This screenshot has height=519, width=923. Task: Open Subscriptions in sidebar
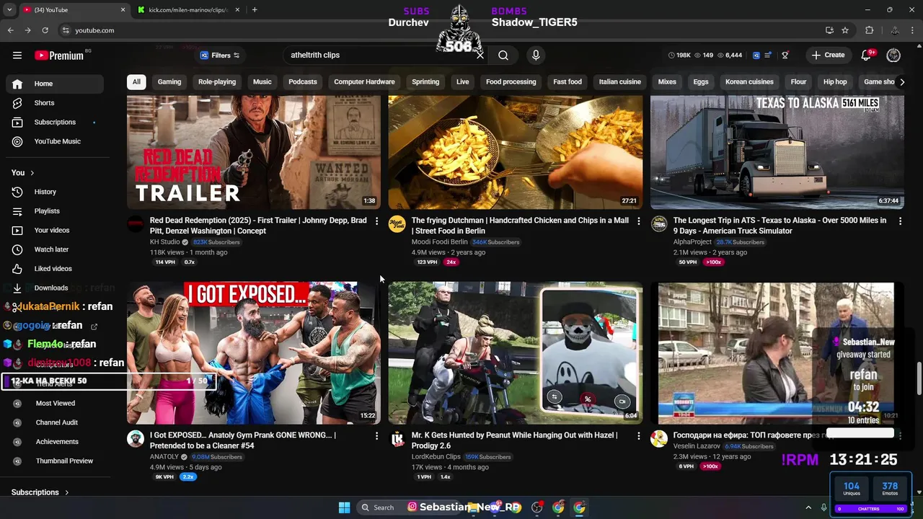coord(55,122)
